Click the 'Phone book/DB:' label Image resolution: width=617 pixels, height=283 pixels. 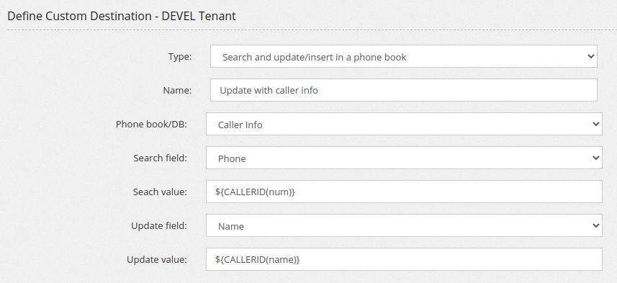(x=151, y=125)
